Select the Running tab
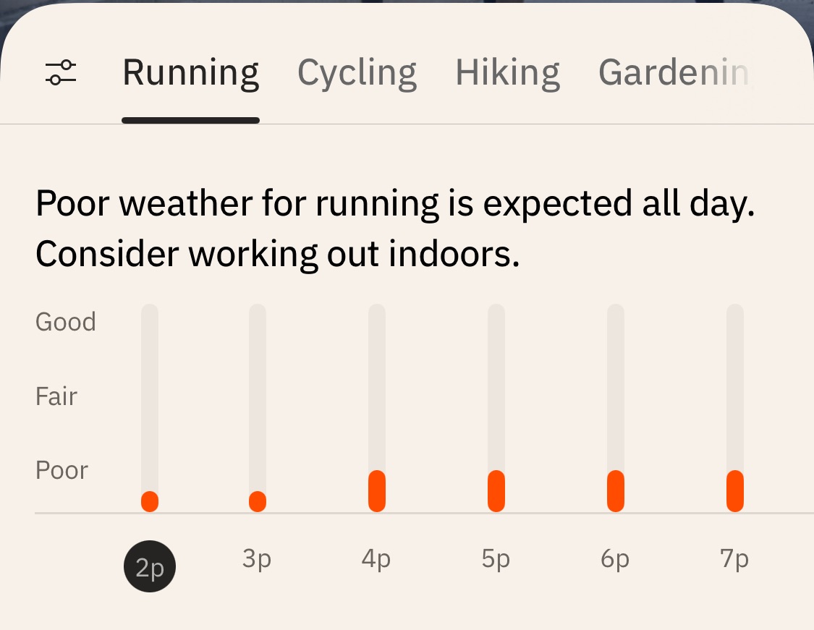Image resolution: width=814 pixels, height=630 pixels. click(x=190, y=73)
